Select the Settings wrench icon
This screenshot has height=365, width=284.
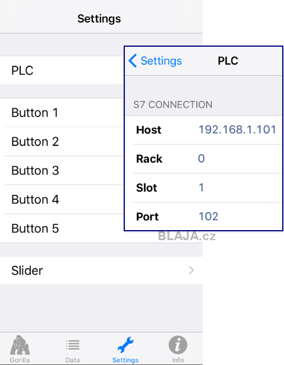click(x=125, y=345)
